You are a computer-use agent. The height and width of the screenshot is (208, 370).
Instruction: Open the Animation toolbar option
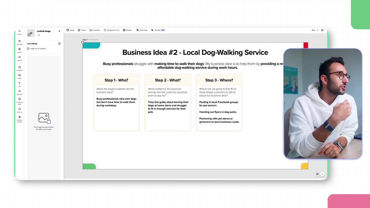(95, 30)
